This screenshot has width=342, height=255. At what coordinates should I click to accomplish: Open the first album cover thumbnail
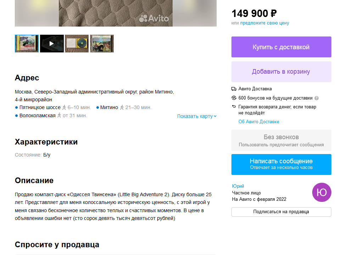(x=27, y=44)
